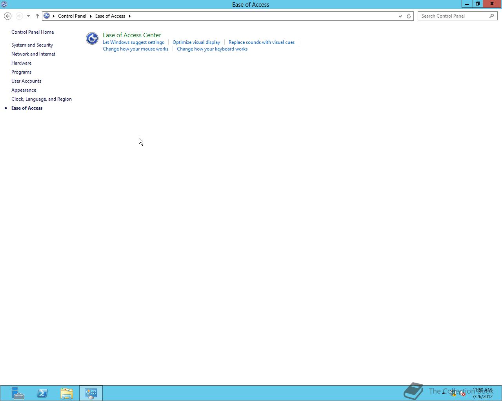The width and height of the screenshot is (502, 401).
Task: Expand root chevron before Control Panel breadcrumb
Action: click(54, 16)
